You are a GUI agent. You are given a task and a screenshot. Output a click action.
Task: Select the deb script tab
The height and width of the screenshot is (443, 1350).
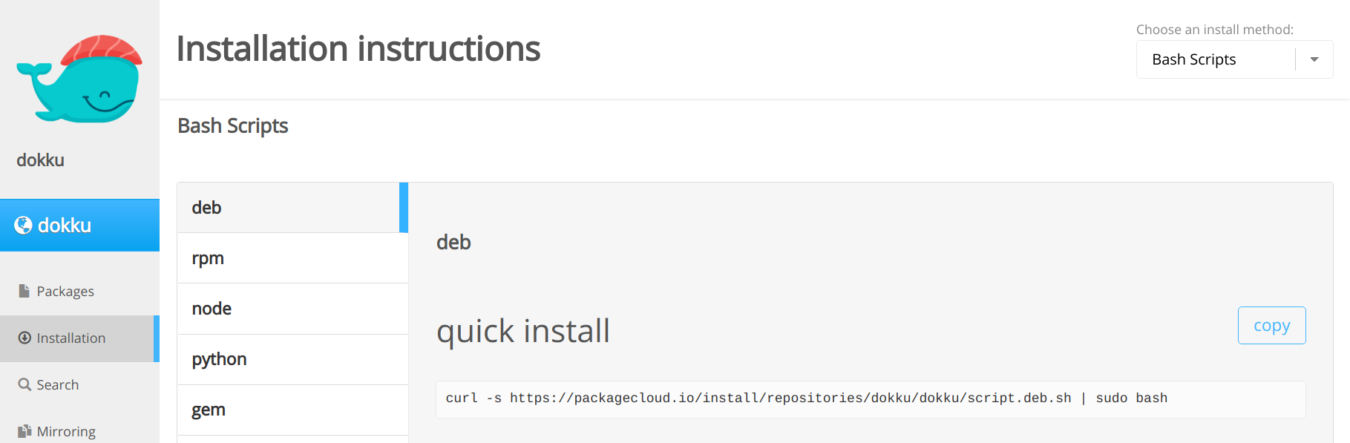click(x=292, y=208)
